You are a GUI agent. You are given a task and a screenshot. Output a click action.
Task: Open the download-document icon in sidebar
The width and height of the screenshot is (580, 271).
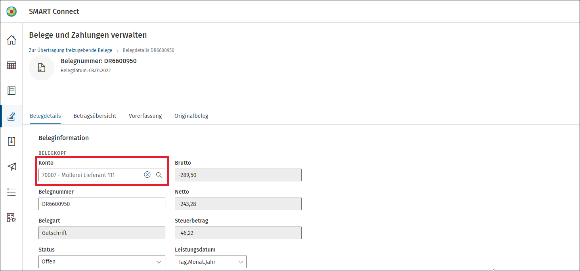pyautogui.click(x=11, y=141)
